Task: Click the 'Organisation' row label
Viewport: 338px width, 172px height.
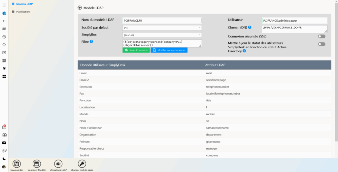Action: coord(88,135)
